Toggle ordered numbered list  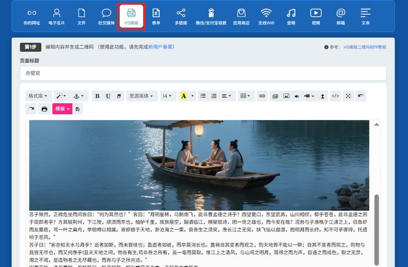[x=214, y=96]
